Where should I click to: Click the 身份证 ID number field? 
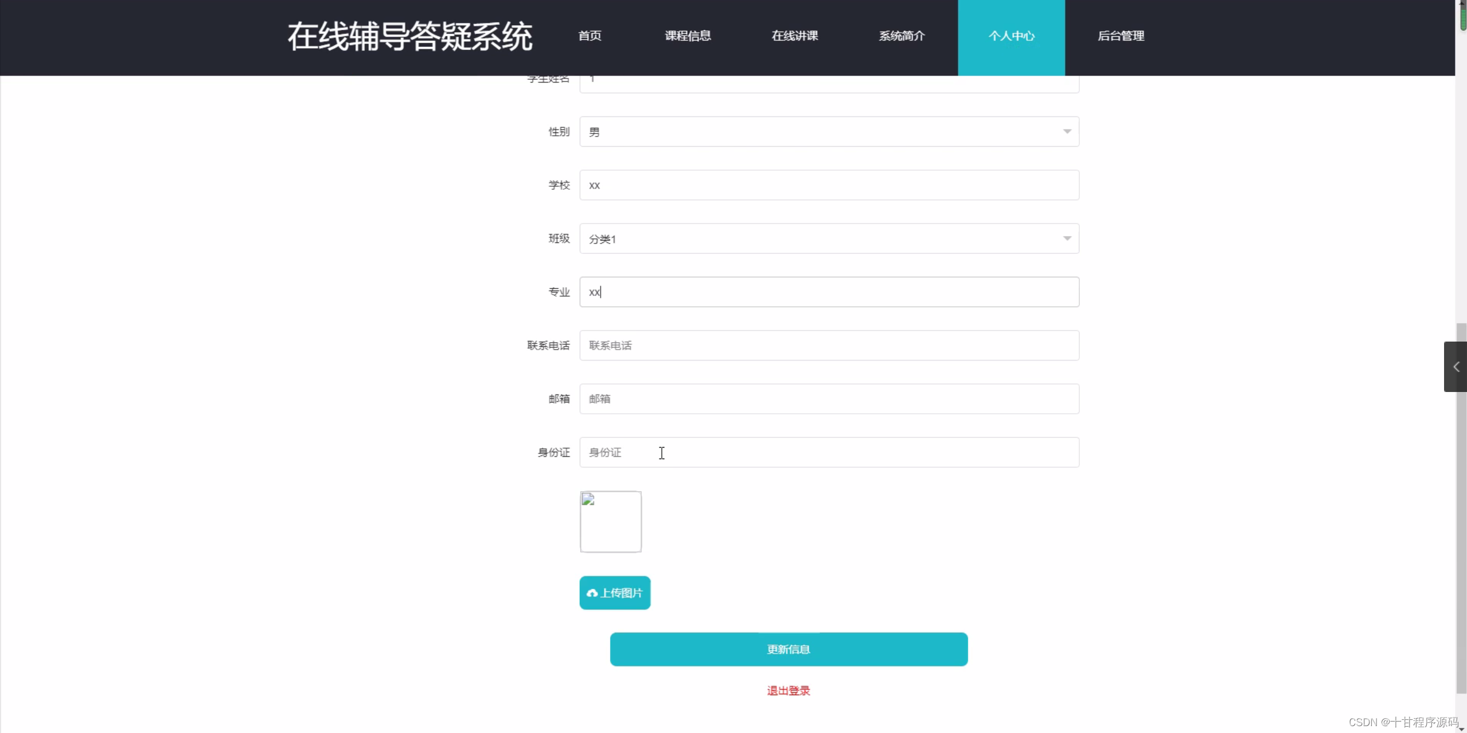click(829, 452)
